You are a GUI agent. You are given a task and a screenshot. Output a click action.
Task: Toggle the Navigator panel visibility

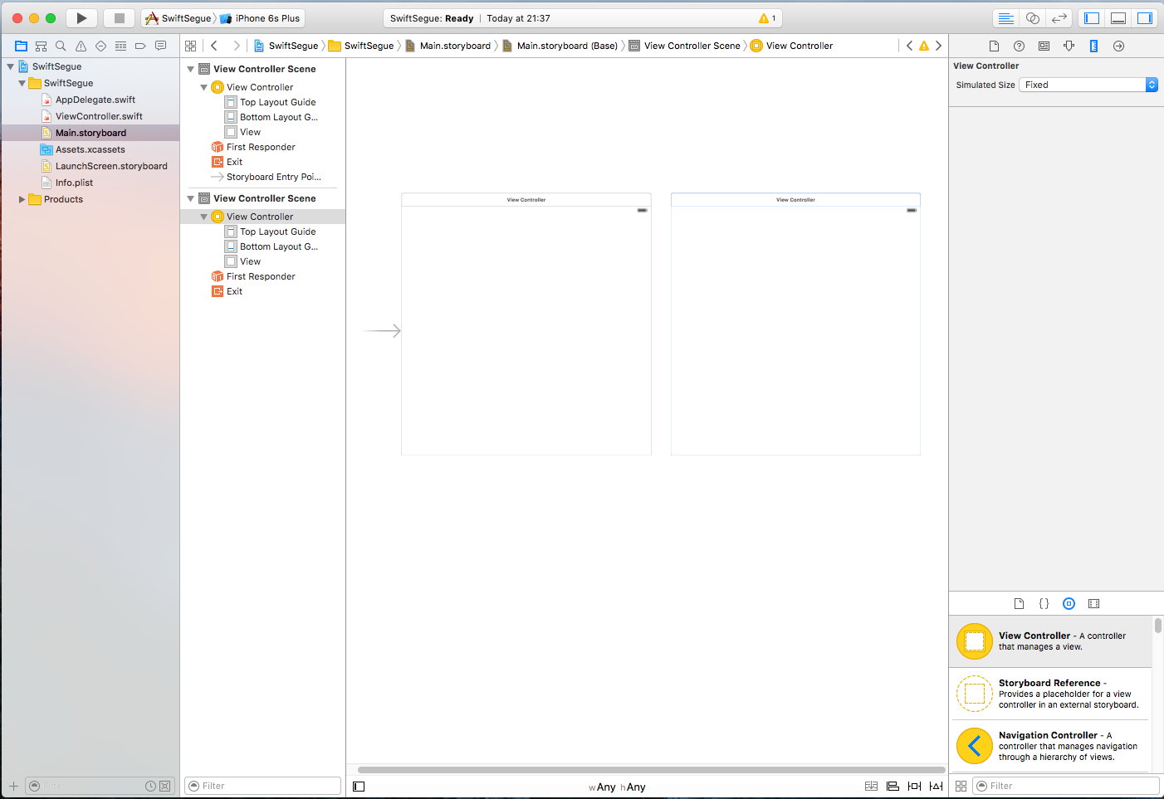click(1092, 18)
